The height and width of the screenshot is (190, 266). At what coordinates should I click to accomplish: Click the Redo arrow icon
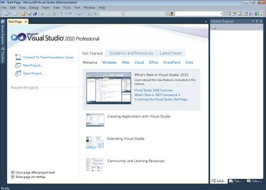tap(70, 14)
